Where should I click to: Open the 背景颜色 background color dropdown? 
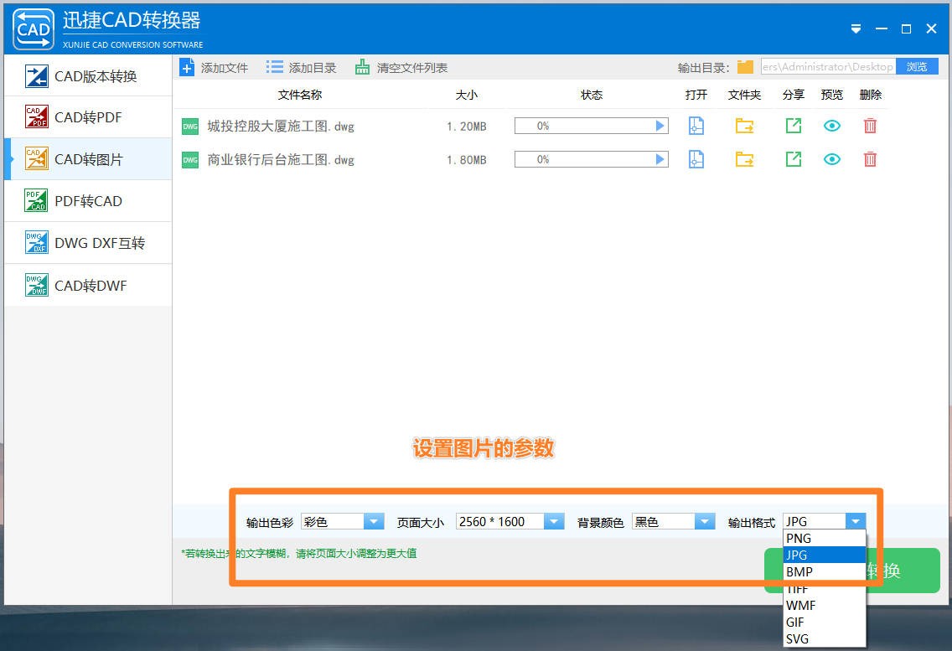[x=704, y=521]
